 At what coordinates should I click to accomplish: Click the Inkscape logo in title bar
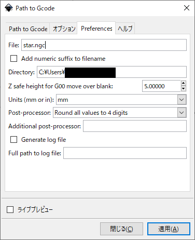pyautogui.click(x=9, y=8)
